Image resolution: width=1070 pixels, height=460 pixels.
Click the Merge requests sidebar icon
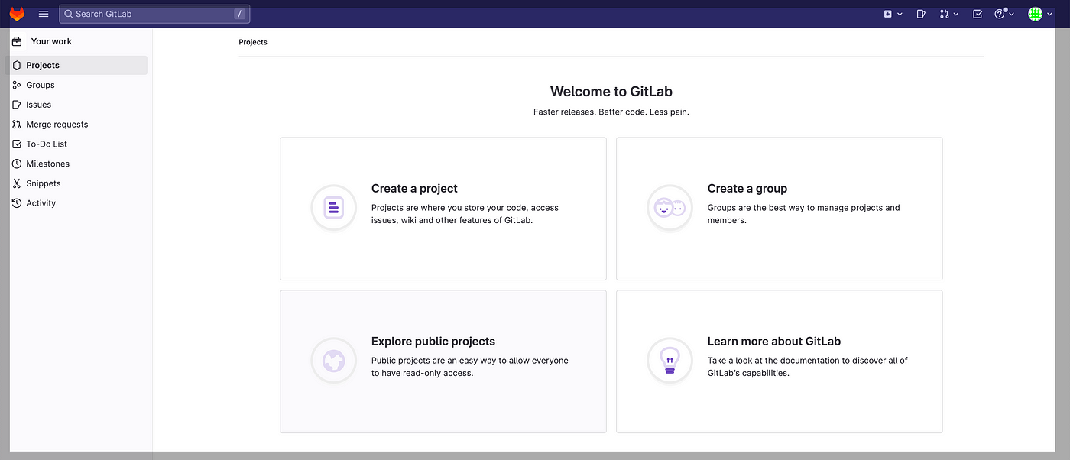click(17, 125)
